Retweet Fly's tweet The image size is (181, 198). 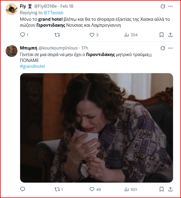pos(57,35)
